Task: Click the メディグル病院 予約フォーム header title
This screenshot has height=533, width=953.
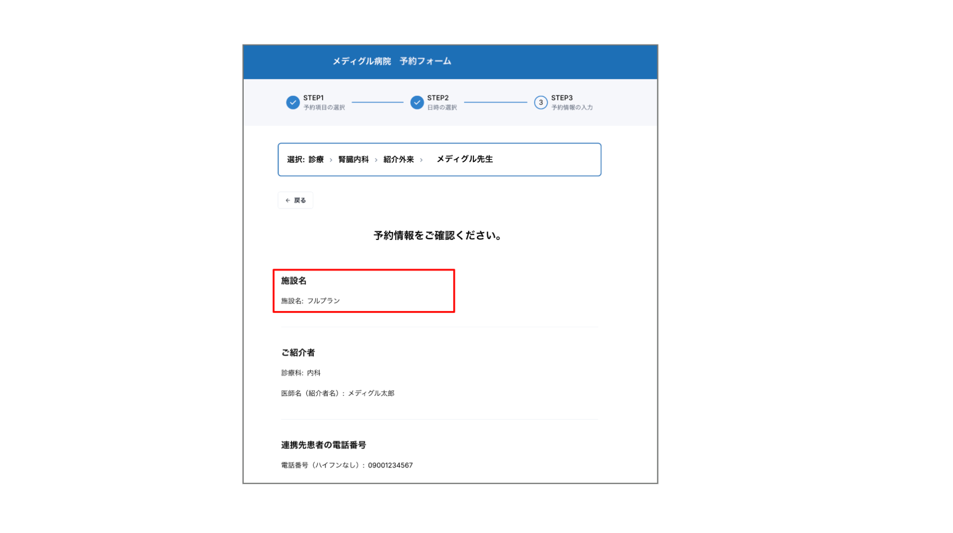Action: tap(392, 61)
